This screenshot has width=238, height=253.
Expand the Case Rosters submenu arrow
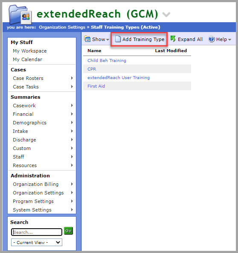click(x=72, y=78)
